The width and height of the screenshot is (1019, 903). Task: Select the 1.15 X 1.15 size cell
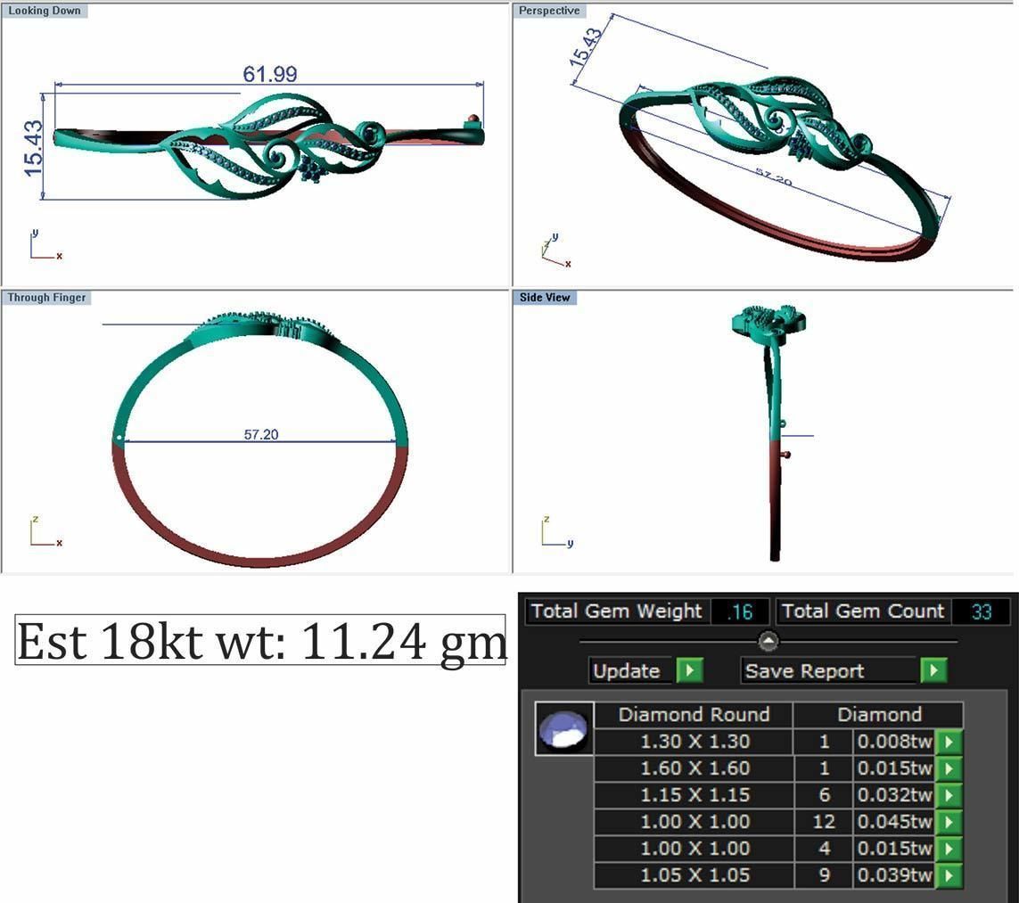coord(694,794)
